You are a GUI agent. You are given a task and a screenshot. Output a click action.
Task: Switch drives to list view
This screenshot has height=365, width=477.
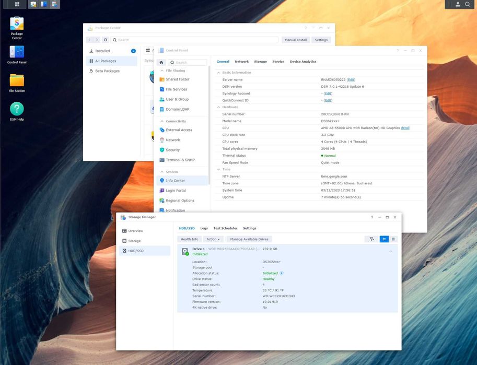(x=393, y=239)
